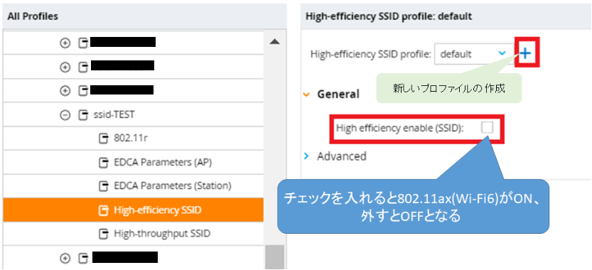Screen dimensions: 592x270
Task: Collapse the ssid-TEST tree node
Action: [65, 115]
